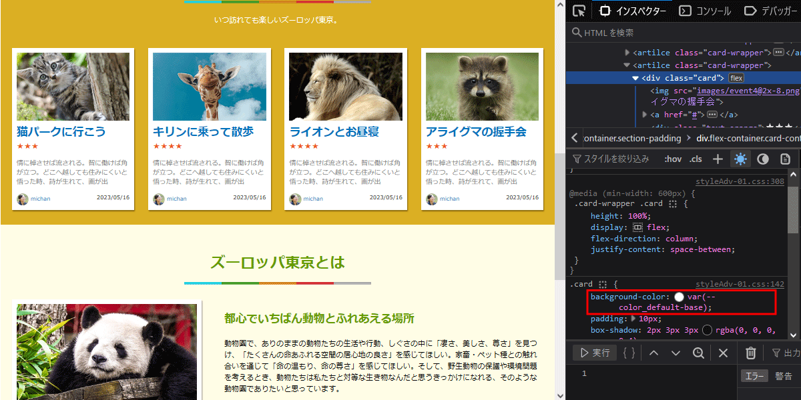Click the rules panel scroll up arrow
The width and height of the screenshot is (801, 400).
[x=793, y=175]
